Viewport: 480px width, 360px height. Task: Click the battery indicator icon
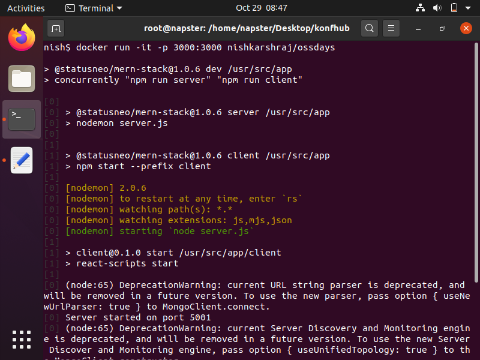(454, 8)
